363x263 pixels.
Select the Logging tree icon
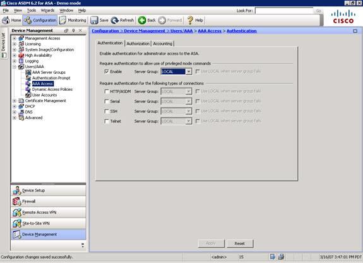pos(21,61)
